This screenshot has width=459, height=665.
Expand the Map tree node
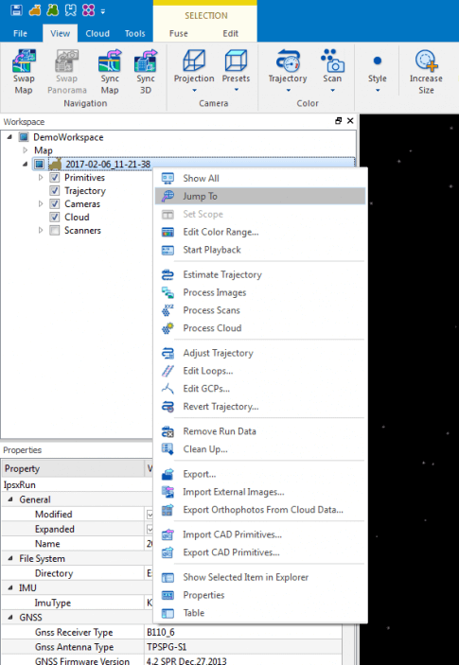click(26, 150)
